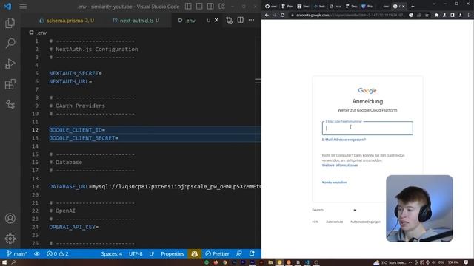Click the main branch indicator in the status bar
Screen dimensions: 474x266
pos(17,254)
